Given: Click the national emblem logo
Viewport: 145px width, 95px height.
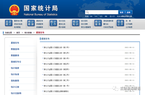Looking at the screenshot, I should tap(14, 10).
